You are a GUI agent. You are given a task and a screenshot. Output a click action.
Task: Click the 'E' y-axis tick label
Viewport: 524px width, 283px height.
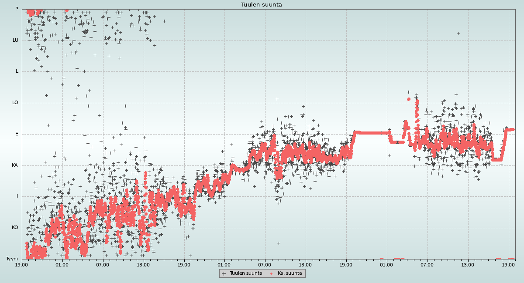tap(17, 134)
